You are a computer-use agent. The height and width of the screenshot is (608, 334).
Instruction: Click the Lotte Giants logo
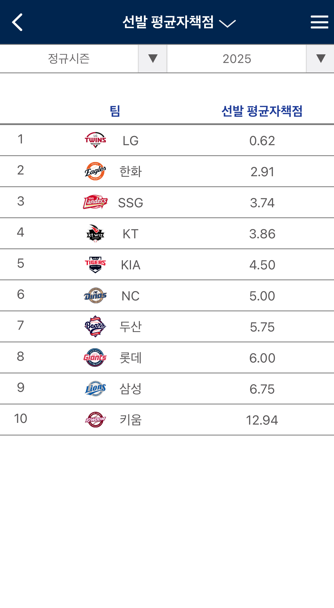(x=95, y=358)
